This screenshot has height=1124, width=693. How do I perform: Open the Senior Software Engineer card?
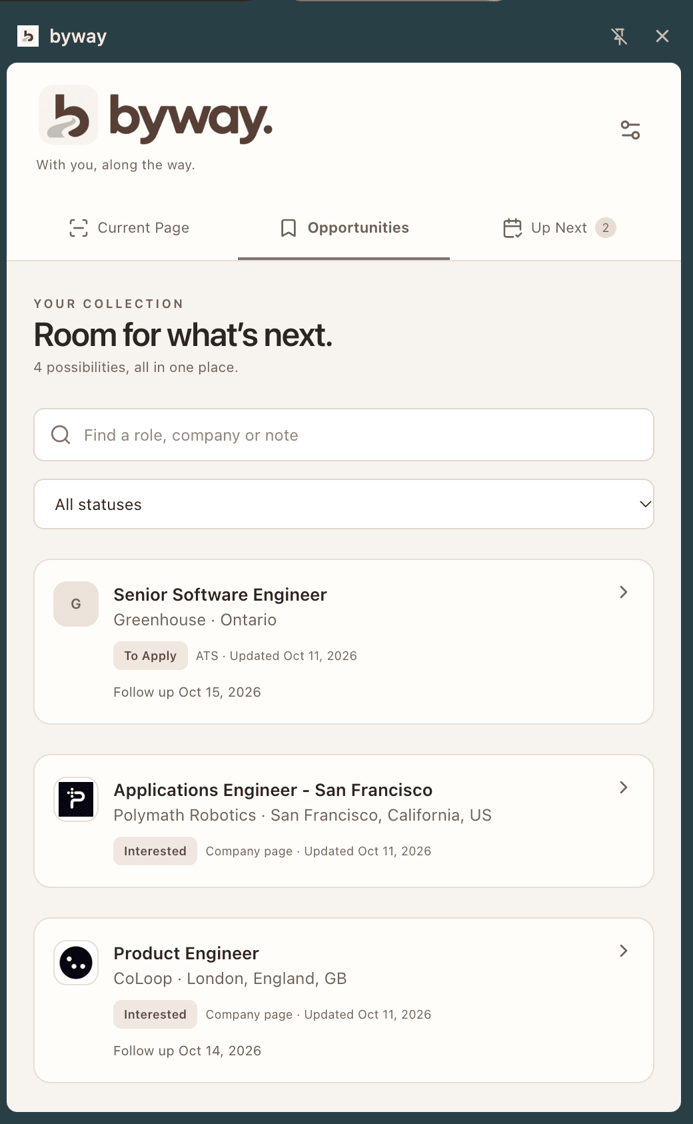(344, 641)
